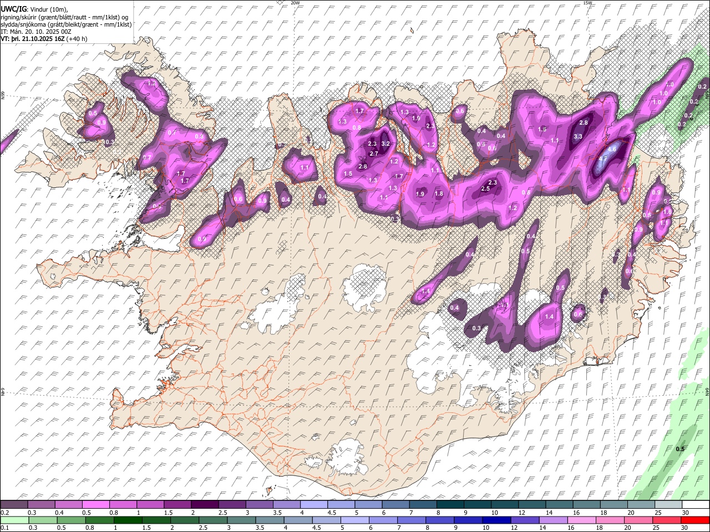Click the 2.5 snowfall value on the map
710x532 pixels.
(485, 189)
